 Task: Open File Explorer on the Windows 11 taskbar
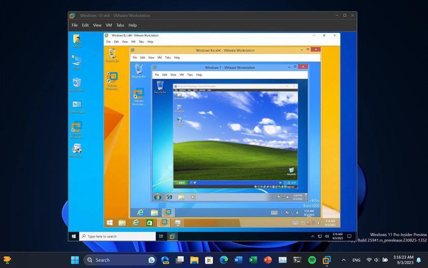194,260
